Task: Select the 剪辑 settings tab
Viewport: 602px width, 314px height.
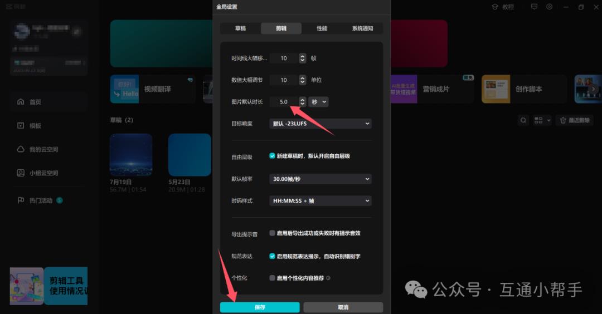Action: pos(281,28)
